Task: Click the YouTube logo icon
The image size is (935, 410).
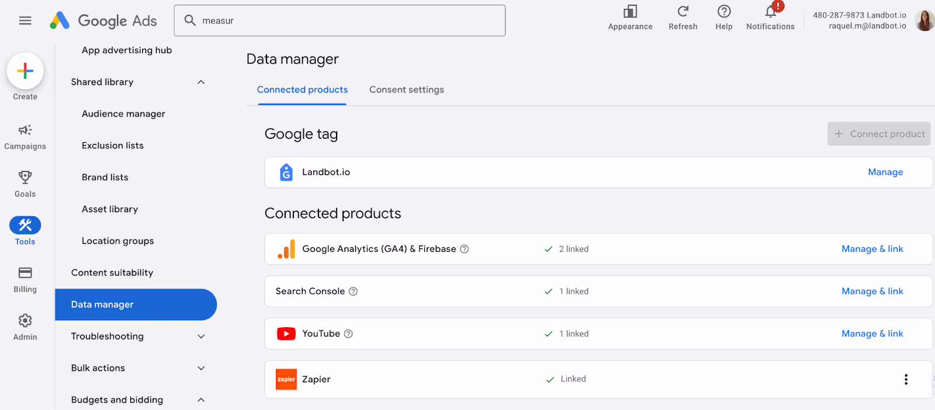Action: pos(286,334)
